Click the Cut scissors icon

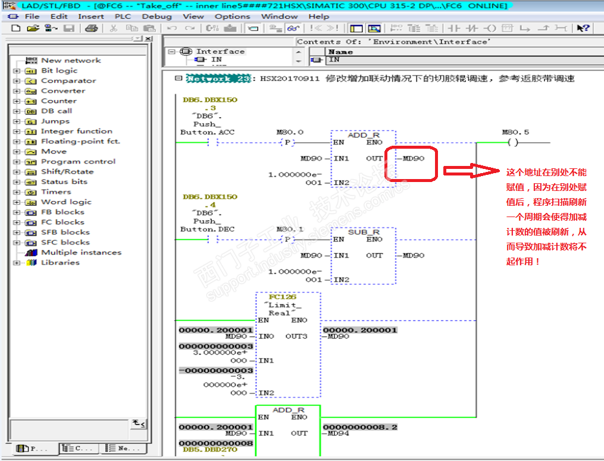pos(113,28)
